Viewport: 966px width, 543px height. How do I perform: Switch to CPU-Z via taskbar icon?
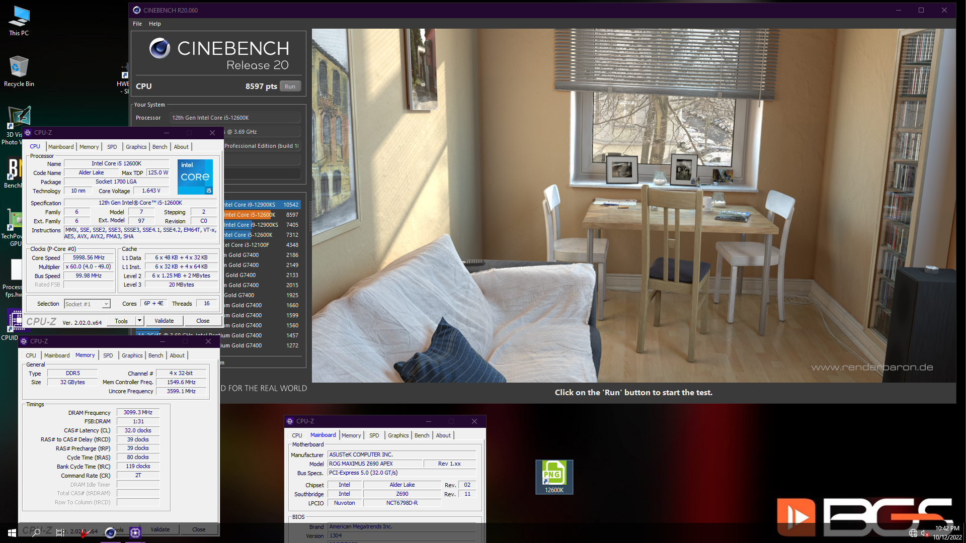[x=135, y=532]
